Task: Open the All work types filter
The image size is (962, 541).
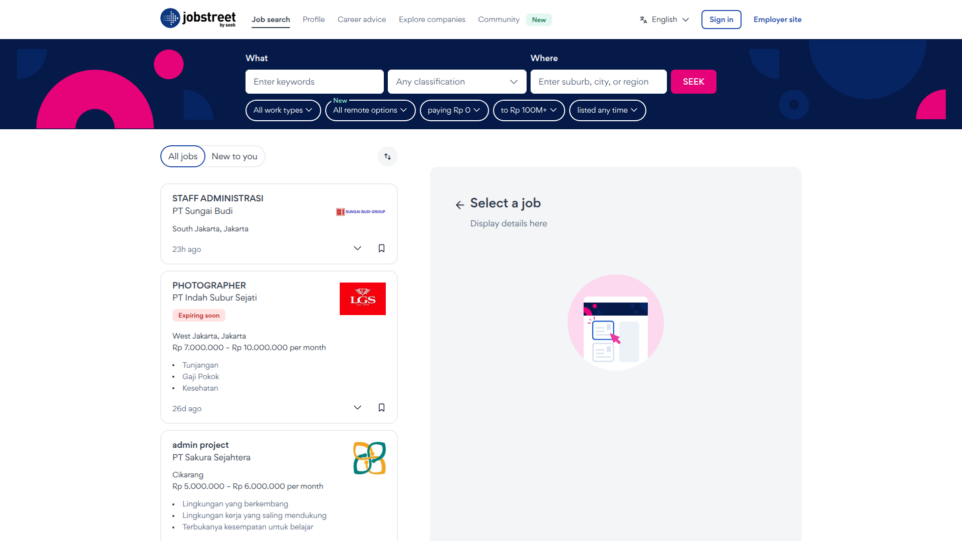Action: point(283,110)
